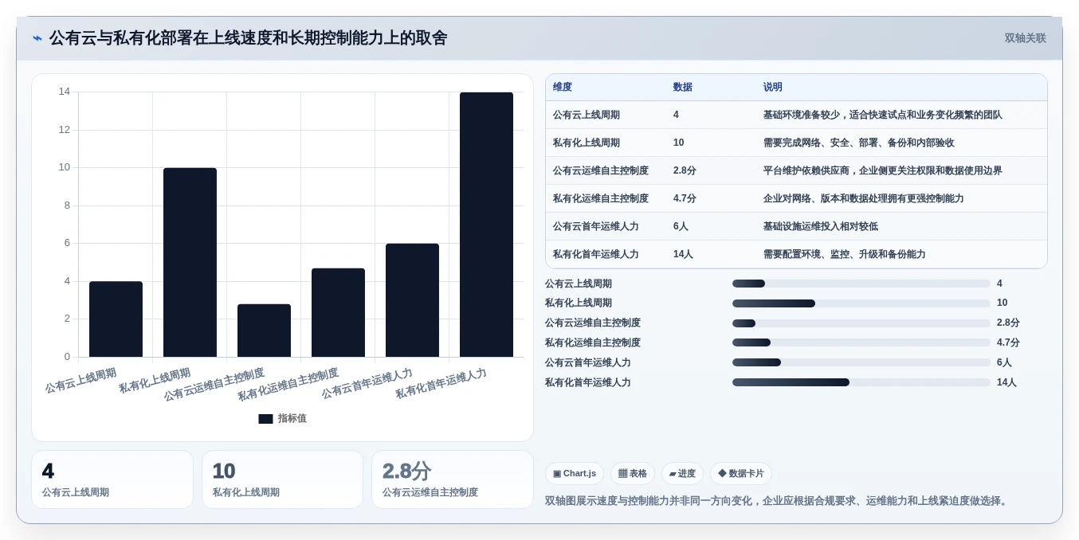Click the 公有云首年运维人力 chart bar

[412, 300]
